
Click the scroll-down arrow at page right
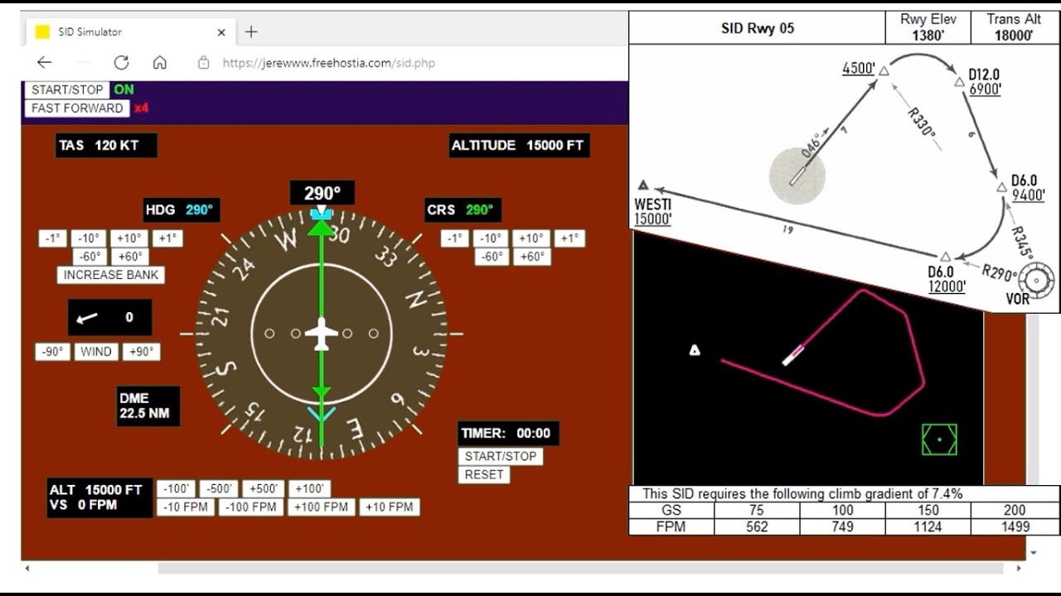pos(1033,552)
